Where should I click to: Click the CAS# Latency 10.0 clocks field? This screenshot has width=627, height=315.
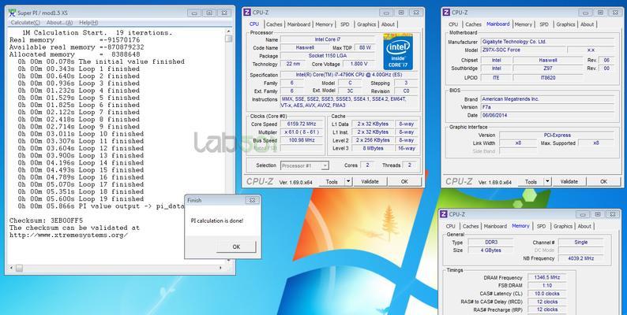(547, 294)
